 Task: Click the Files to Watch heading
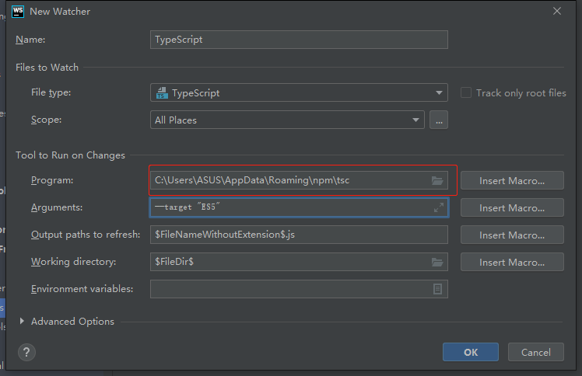click(47, 68)
